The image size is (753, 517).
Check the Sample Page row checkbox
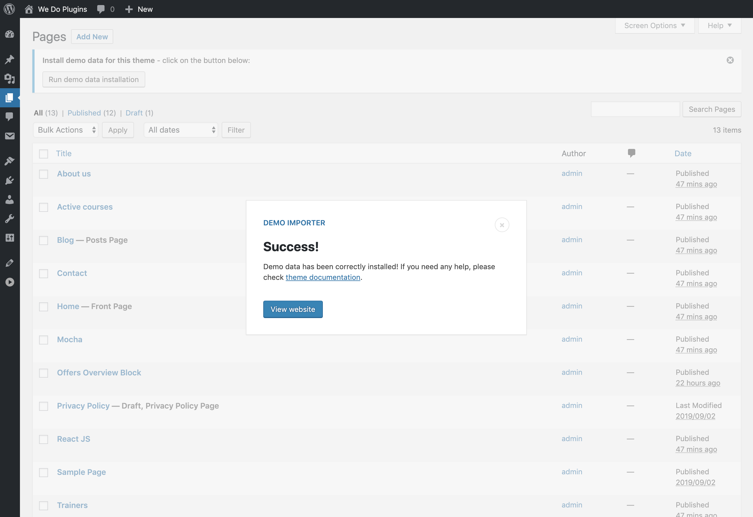tap(44, 472)
